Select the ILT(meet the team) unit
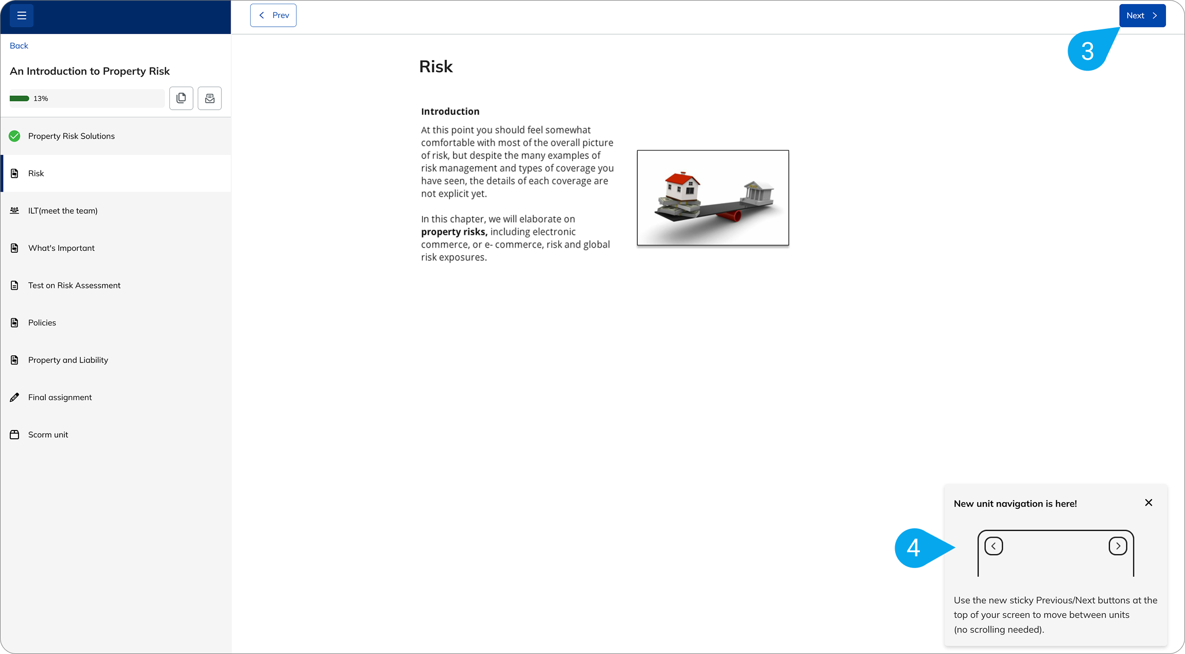The width and height of the screenshot is (1185, 654). [63, 211]
